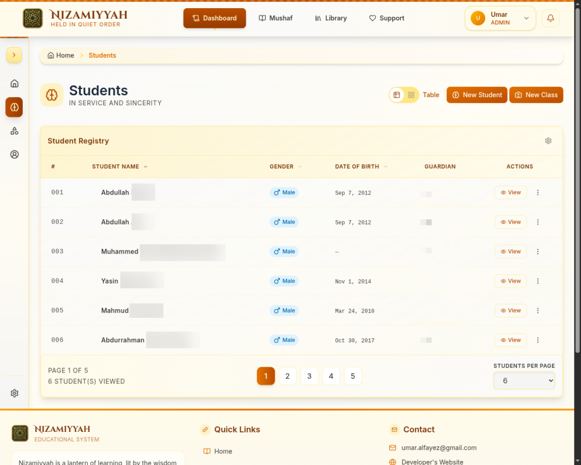Screen dimensions: 581x465
Task: Select the table view toggle
Action: (x=396, y=95)
